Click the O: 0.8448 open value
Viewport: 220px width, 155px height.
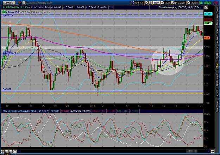(x=56, y=7)
